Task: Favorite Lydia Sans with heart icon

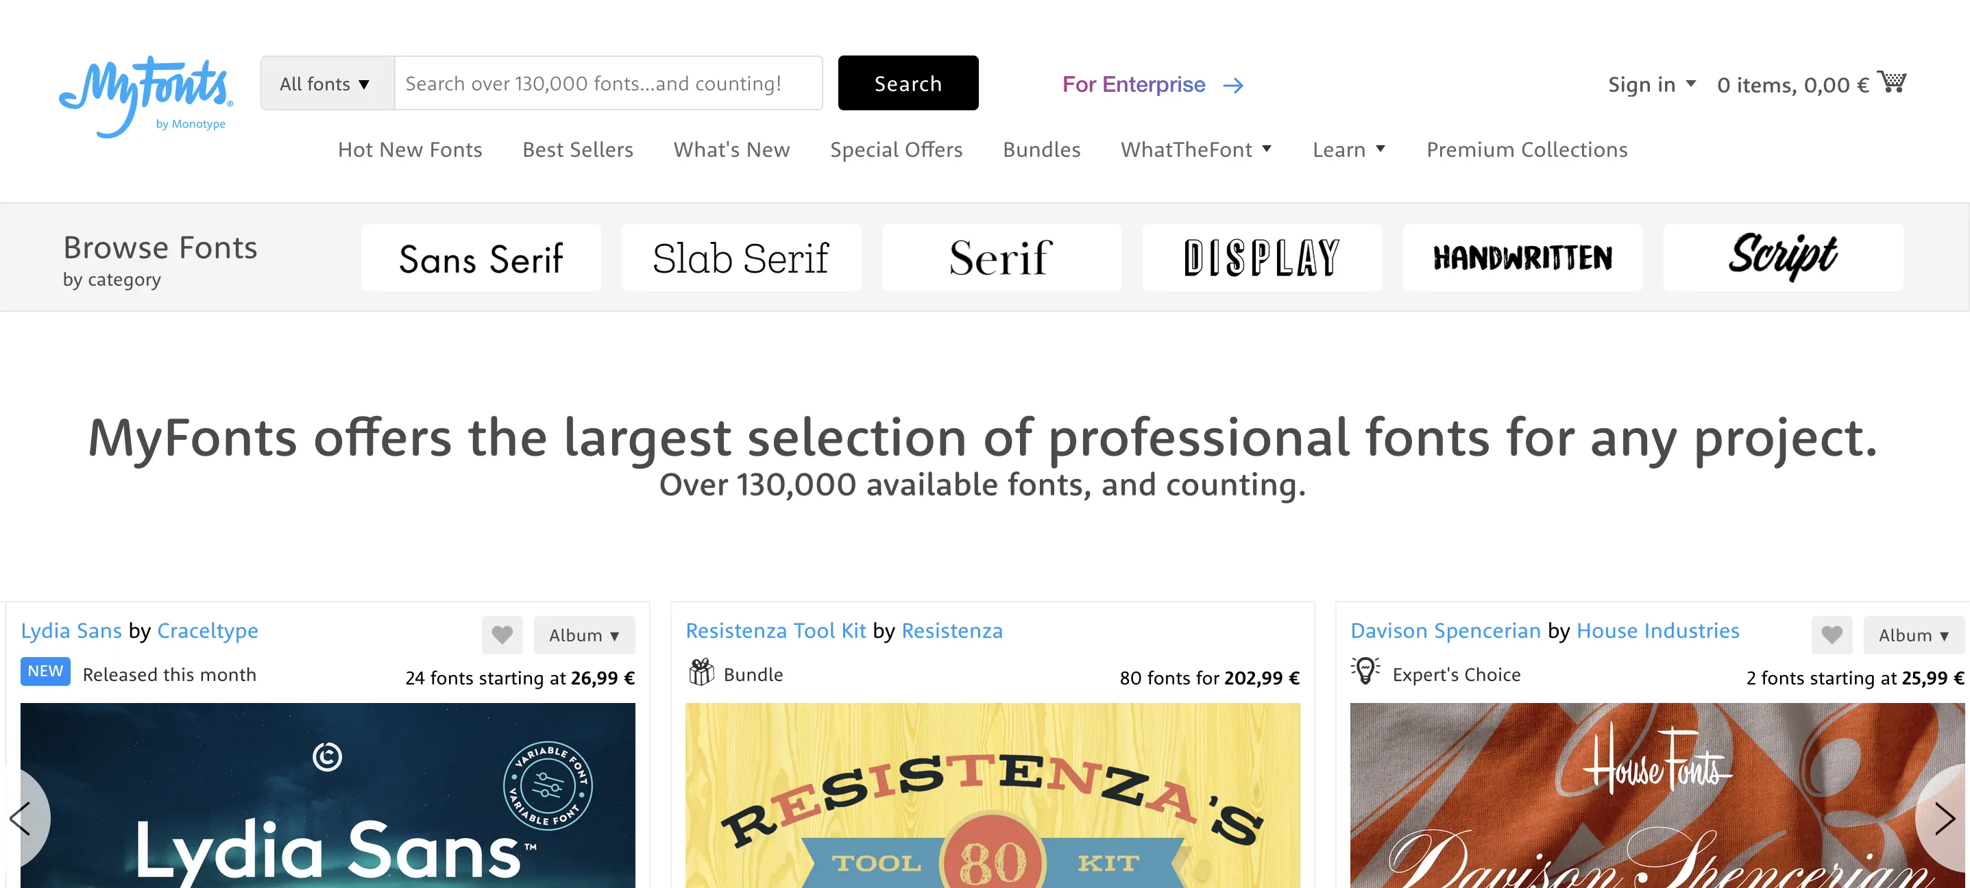Action: click(502, 634)
